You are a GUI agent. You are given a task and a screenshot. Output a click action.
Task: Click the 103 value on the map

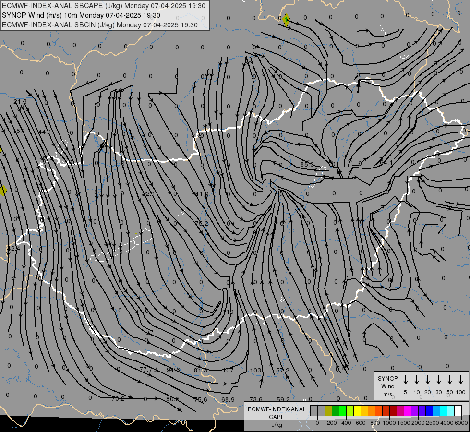pyautogui.click(x=256, y=370)
